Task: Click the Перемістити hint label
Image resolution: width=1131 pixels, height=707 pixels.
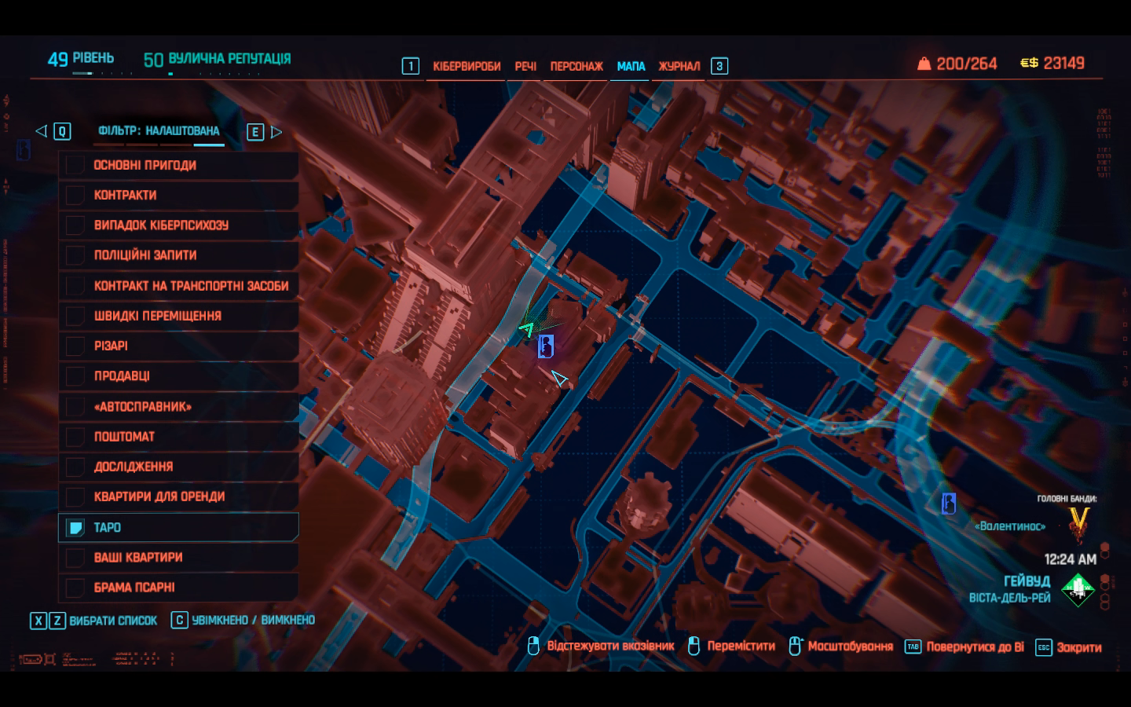Action: click(741, 647)
